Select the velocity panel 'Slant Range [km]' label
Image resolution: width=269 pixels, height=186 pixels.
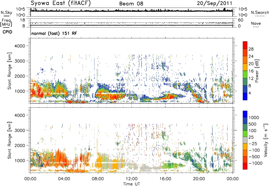pyautogui.click(x=9, y=140)
